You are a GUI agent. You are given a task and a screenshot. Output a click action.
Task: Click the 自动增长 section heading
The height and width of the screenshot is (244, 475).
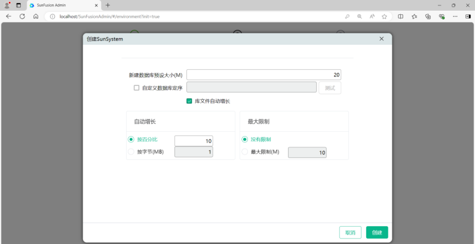pos(145,122)
